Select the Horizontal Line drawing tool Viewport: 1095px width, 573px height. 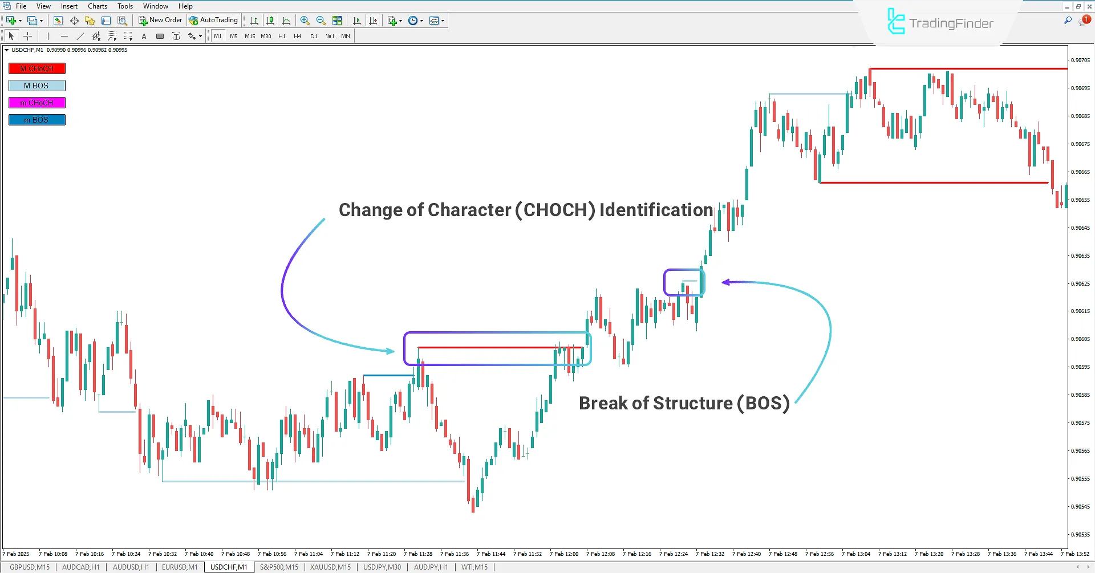pyautogui.click(x=64, y=36)
